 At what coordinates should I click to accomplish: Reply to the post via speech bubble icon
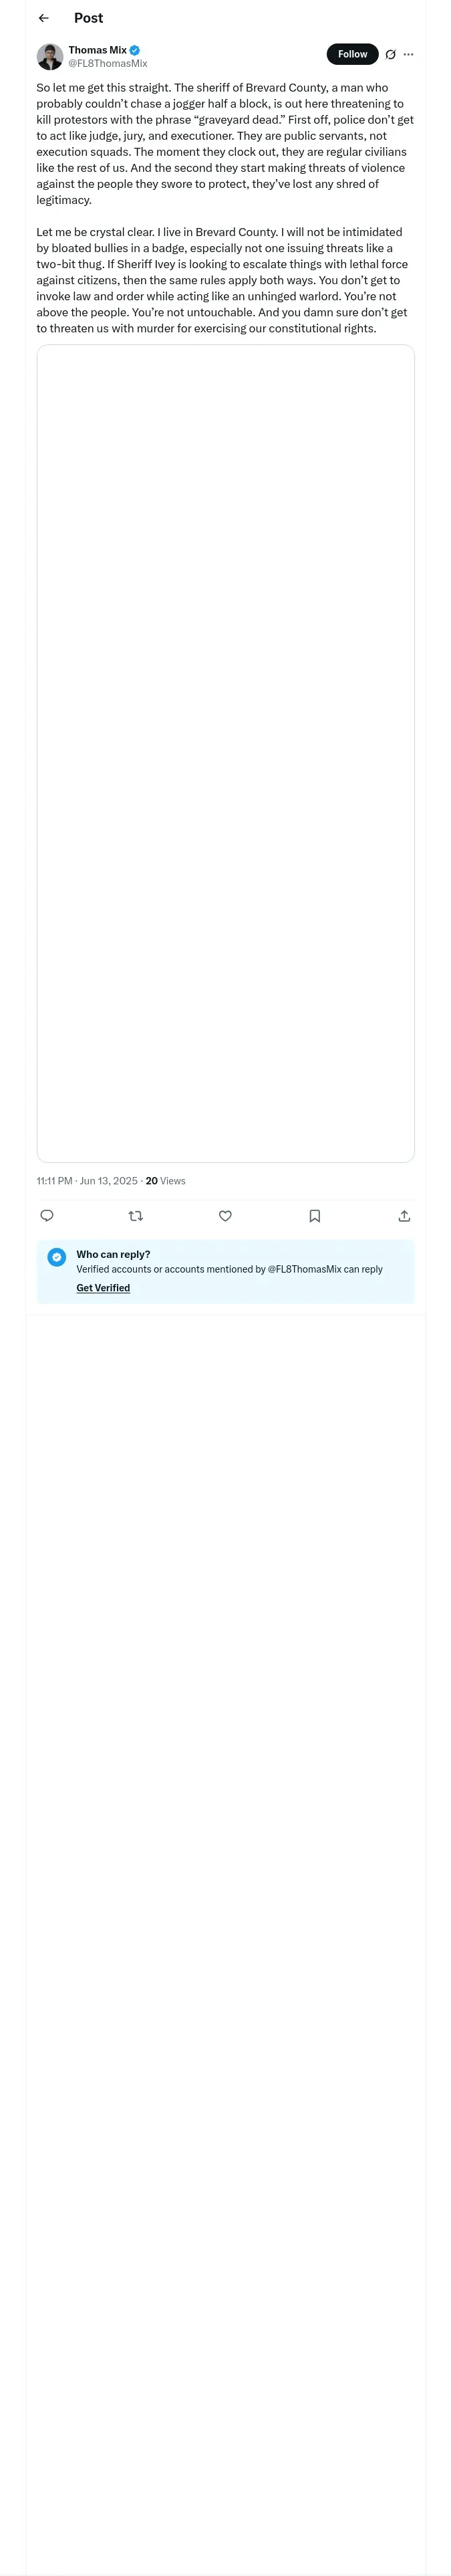[x=47, y=1216]
